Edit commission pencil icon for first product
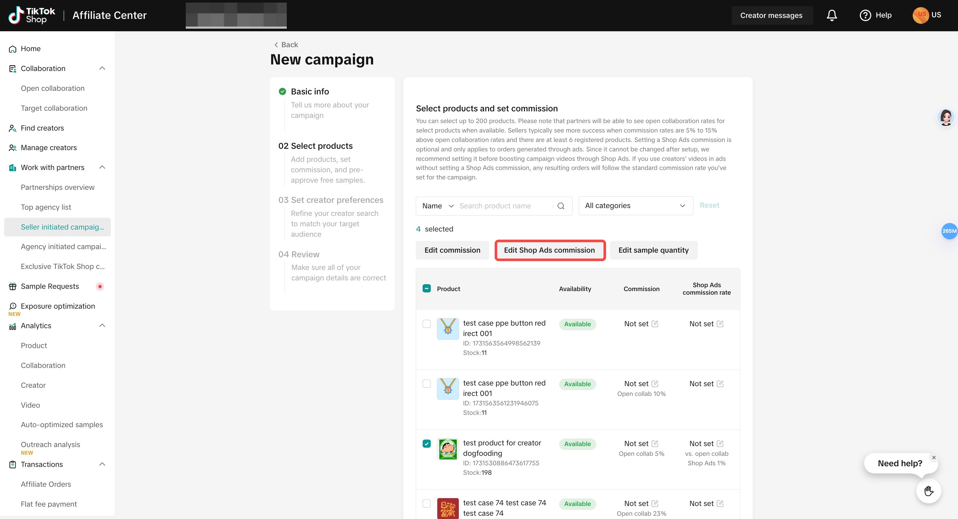The image size is (958, 519). (x=655, y=324)
